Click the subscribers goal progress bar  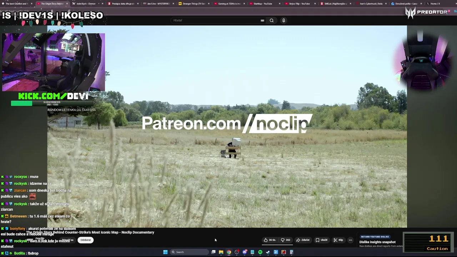point(52,103)
